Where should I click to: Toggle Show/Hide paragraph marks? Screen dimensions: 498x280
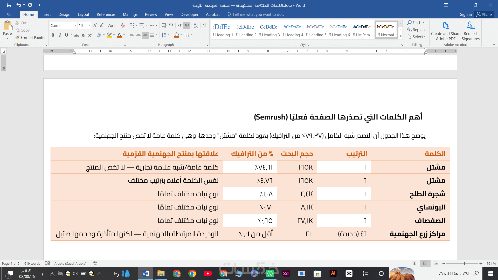(x=205, y=25)
